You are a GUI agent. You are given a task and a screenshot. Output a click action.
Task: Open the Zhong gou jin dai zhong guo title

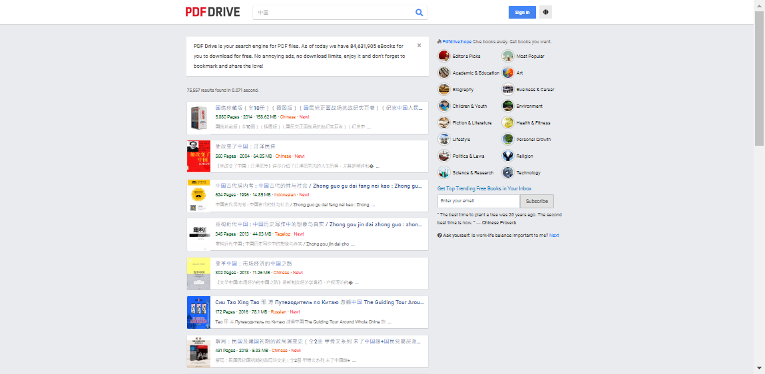[x=319, y=224]
